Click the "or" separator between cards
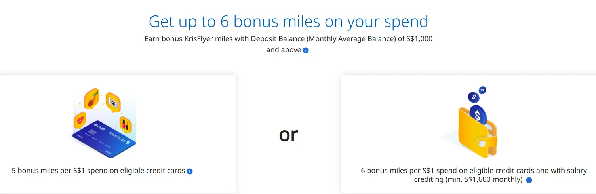The height and width of the screenshot is (194, 596). tap(288, 134)
